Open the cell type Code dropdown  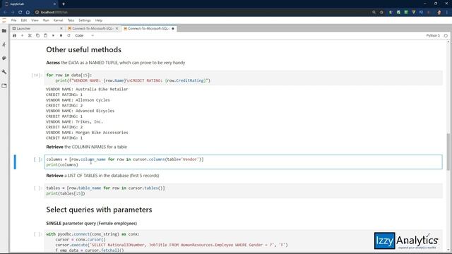click(85, 35)
